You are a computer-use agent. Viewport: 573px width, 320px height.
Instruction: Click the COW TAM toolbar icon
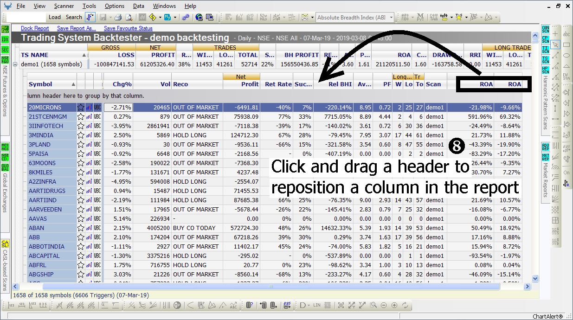point(433,17)
